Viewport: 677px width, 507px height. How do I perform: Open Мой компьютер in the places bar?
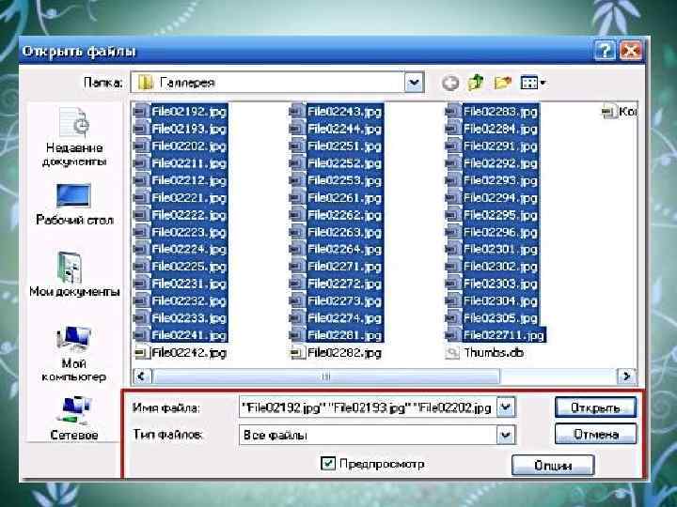[x=74, y=354]
